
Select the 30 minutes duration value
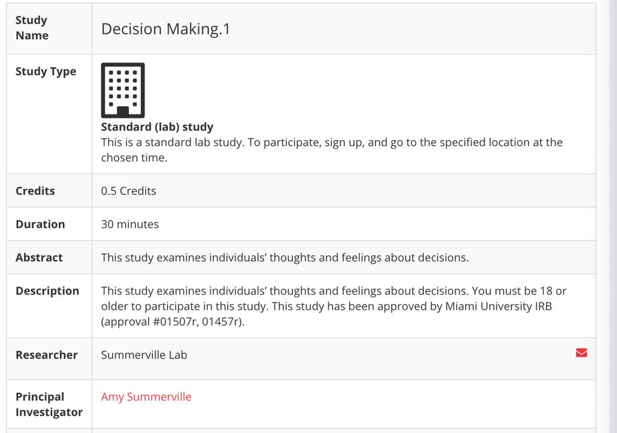tap(130, 224)
